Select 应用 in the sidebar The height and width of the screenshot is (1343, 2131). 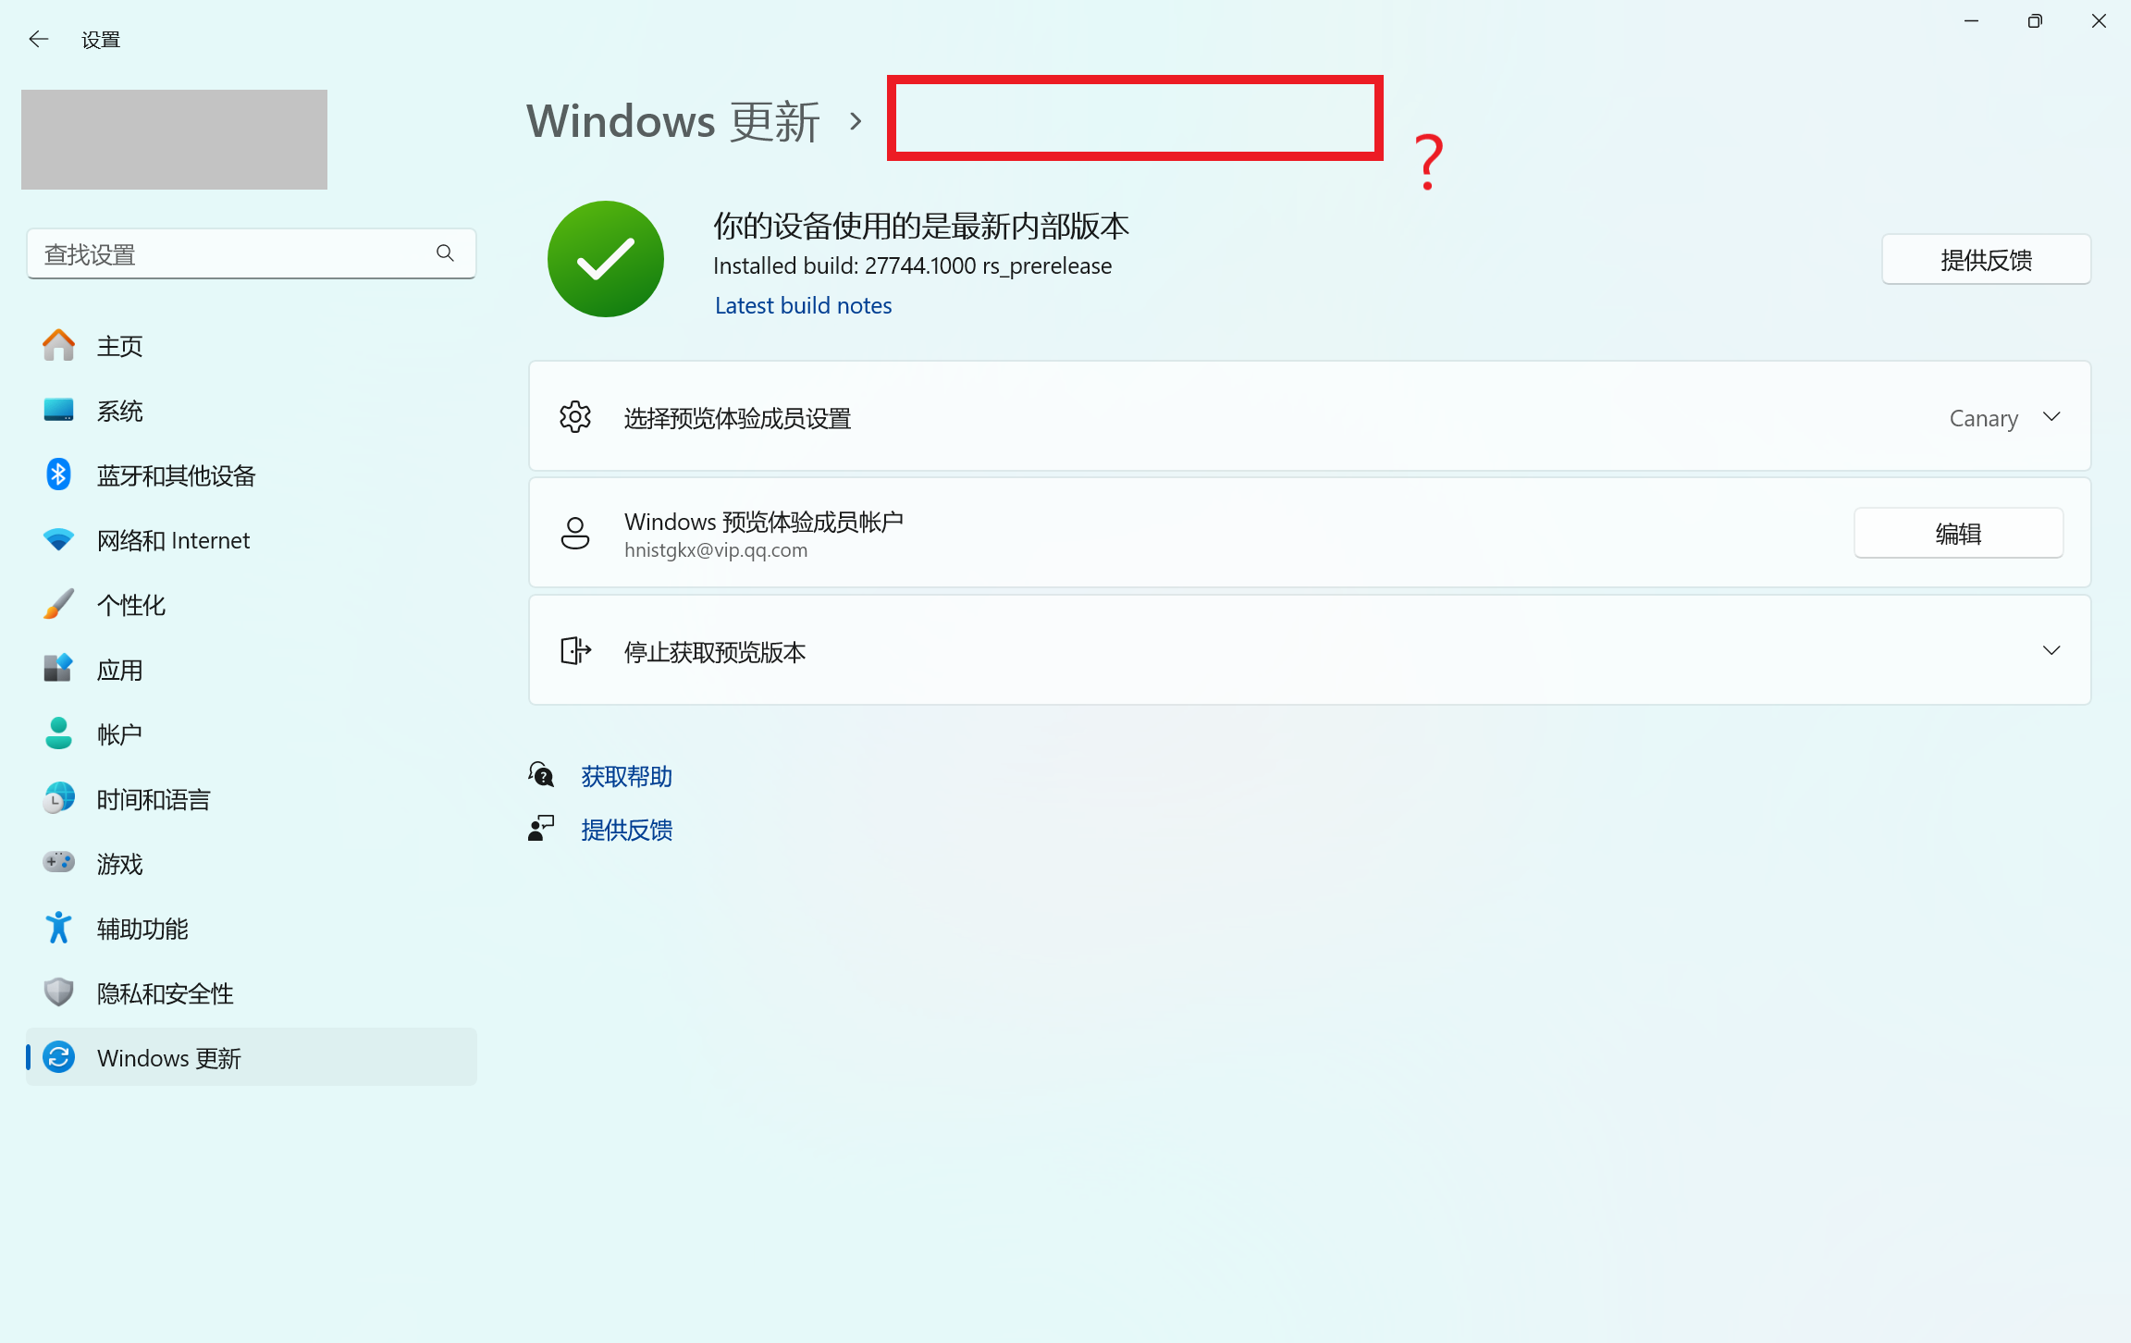pyautogui.click(x=120, y=670)
